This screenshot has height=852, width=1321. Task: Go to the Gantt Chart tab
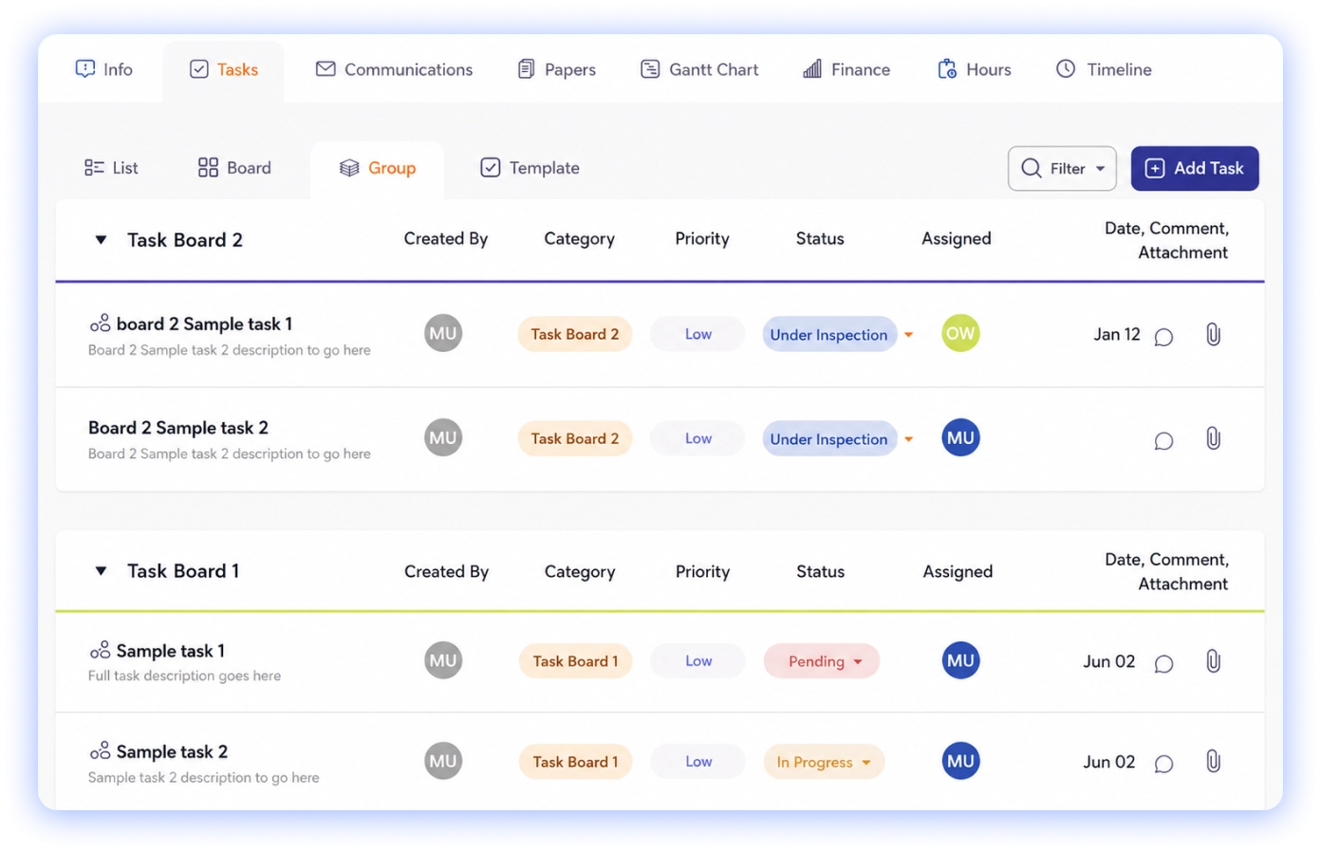point(699,69)
